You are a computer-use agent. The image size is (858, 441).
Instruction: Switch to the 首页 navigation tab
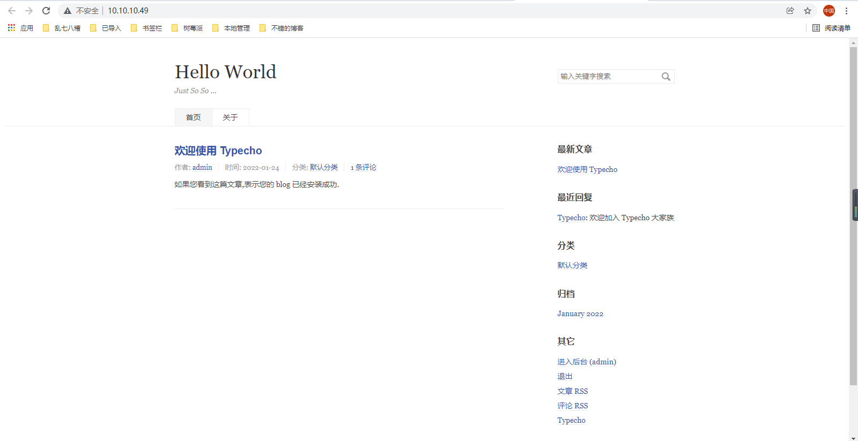(193, 117)
